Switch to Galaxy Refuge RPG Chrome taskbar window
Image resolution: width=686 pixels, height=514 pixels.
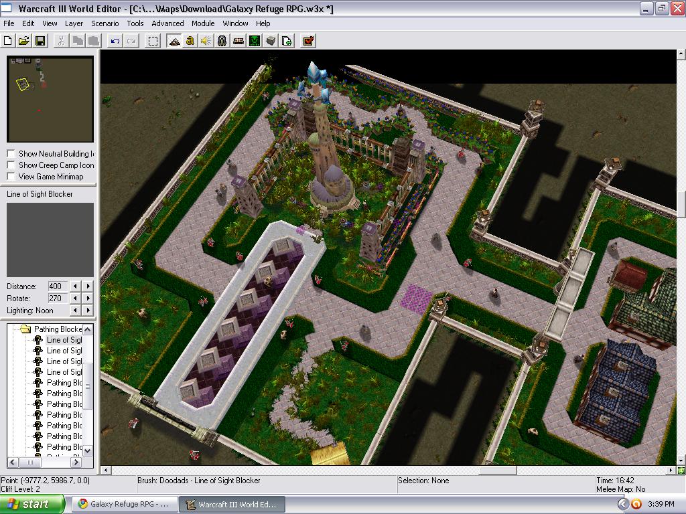tap(124, 504)
